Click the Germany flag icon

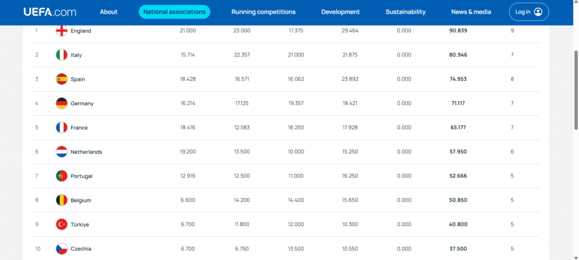pyautogui.click(x=62, y=103)
